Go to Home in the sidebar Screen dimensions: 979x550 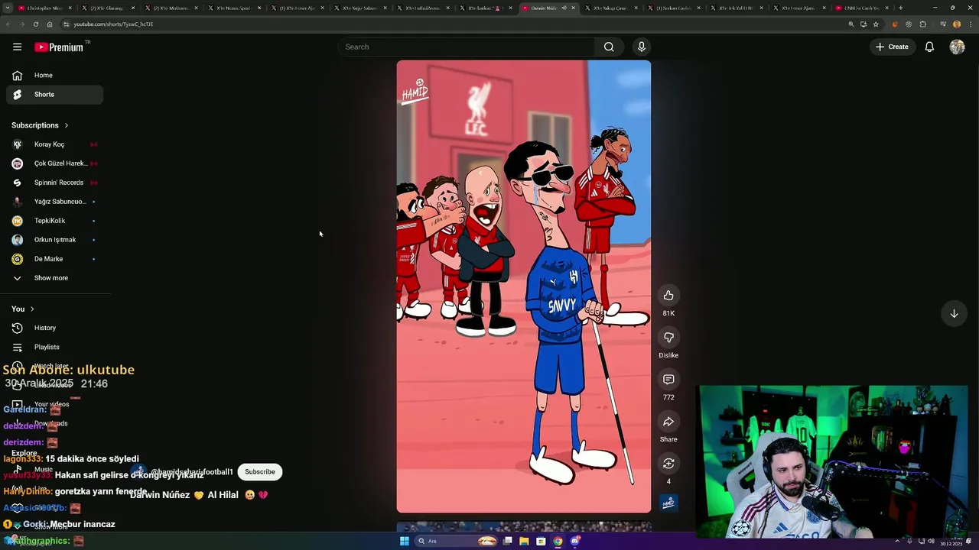(54, 76)
